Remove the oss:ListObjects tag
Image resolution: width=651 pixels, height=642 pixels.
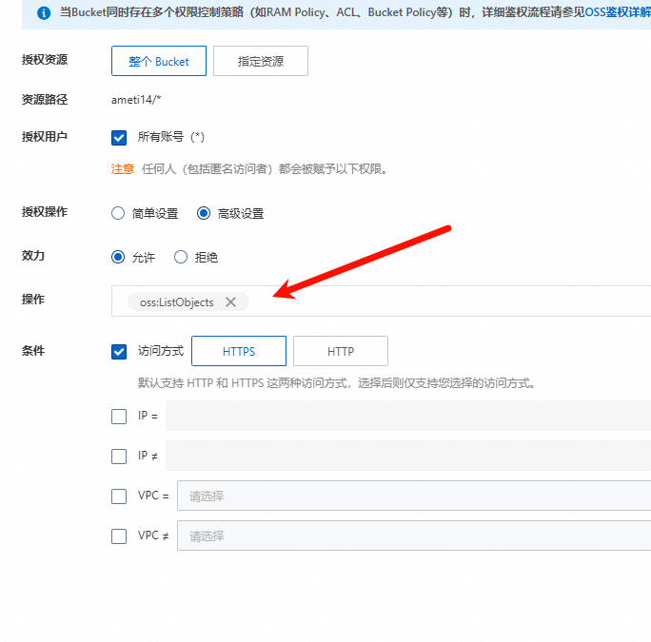click(230, 302)
